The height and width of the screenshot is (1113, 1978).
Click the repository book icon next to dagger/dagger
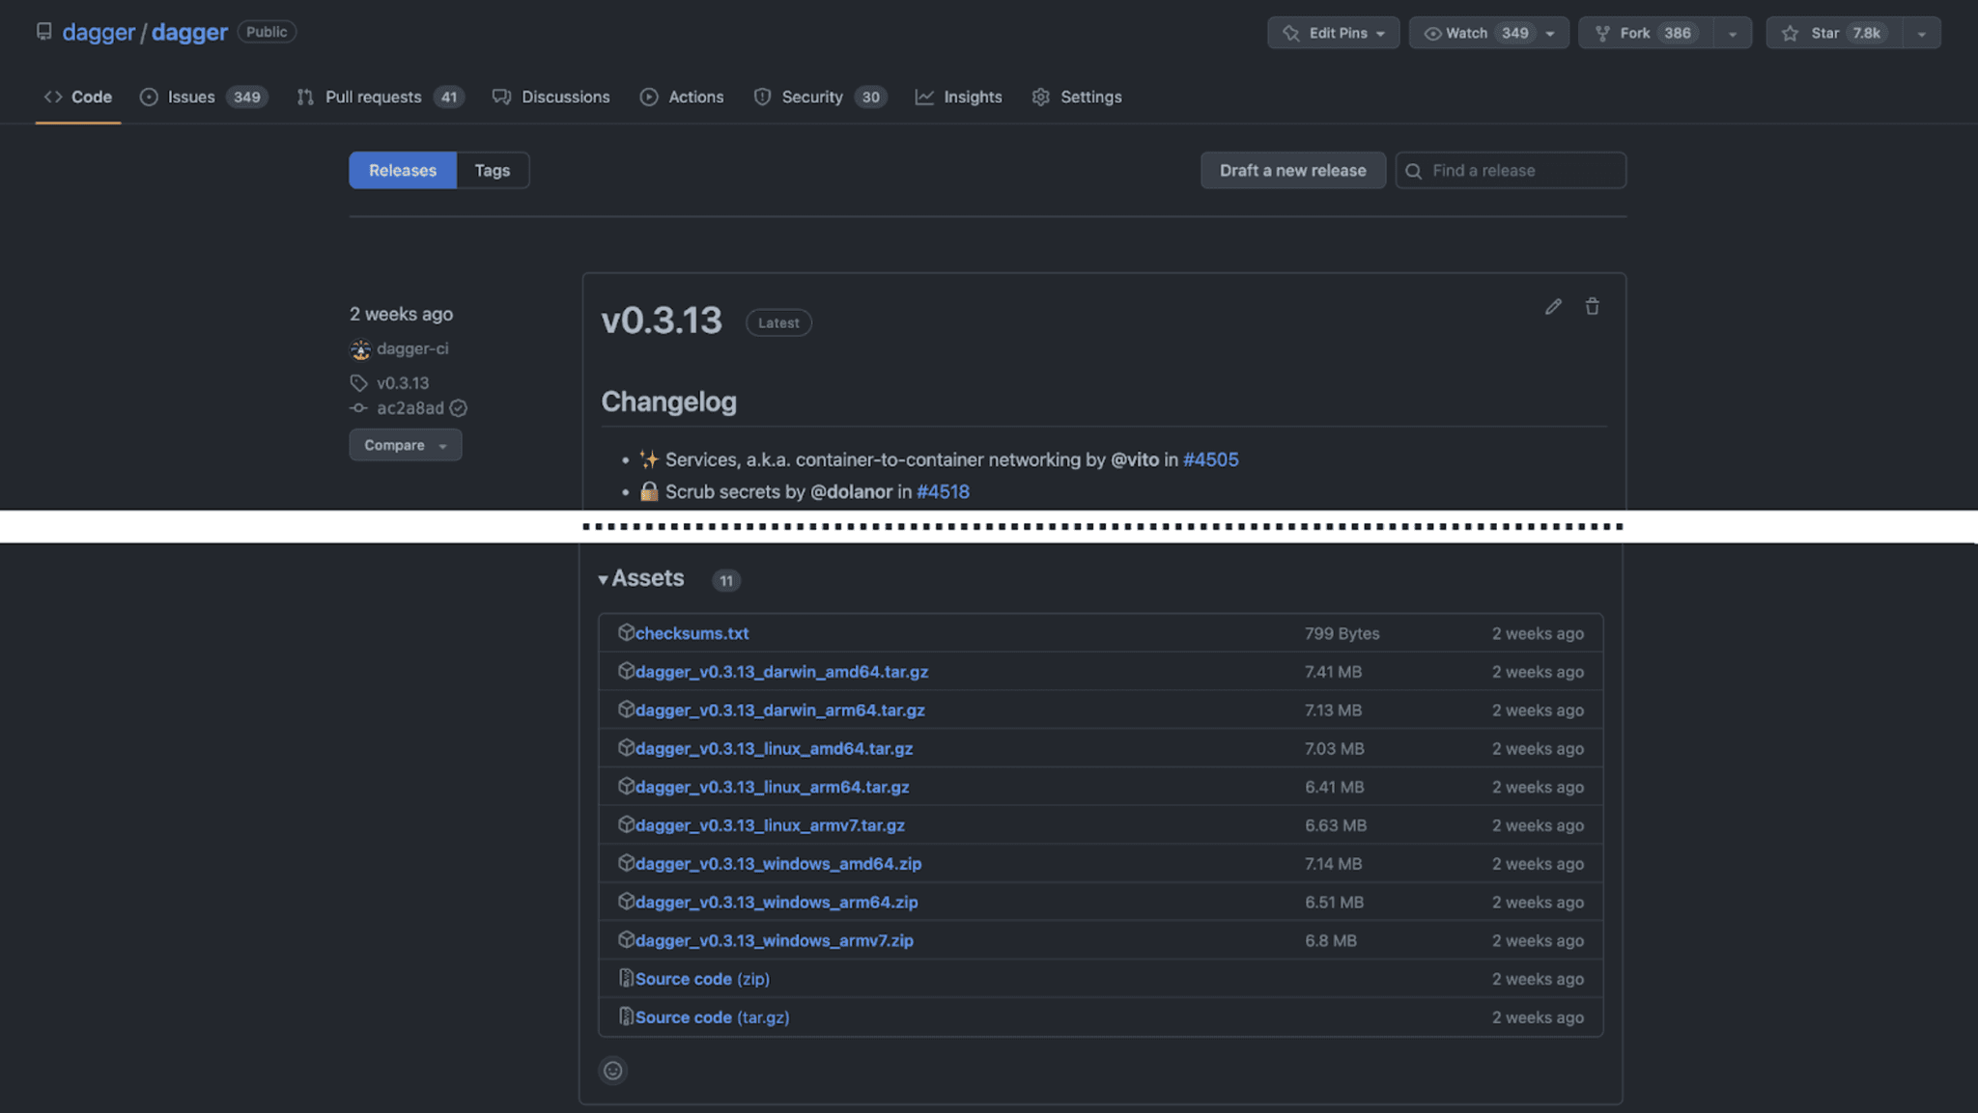coord(43,31)
